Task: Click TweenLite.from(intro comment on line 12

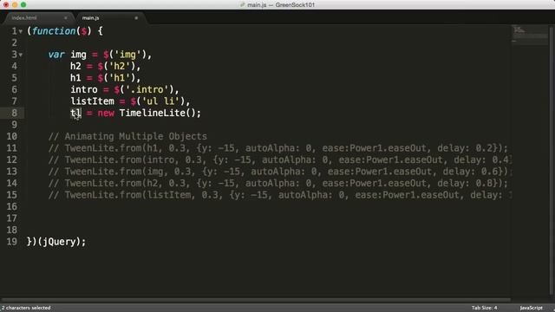Action: [x=120, y=159]
